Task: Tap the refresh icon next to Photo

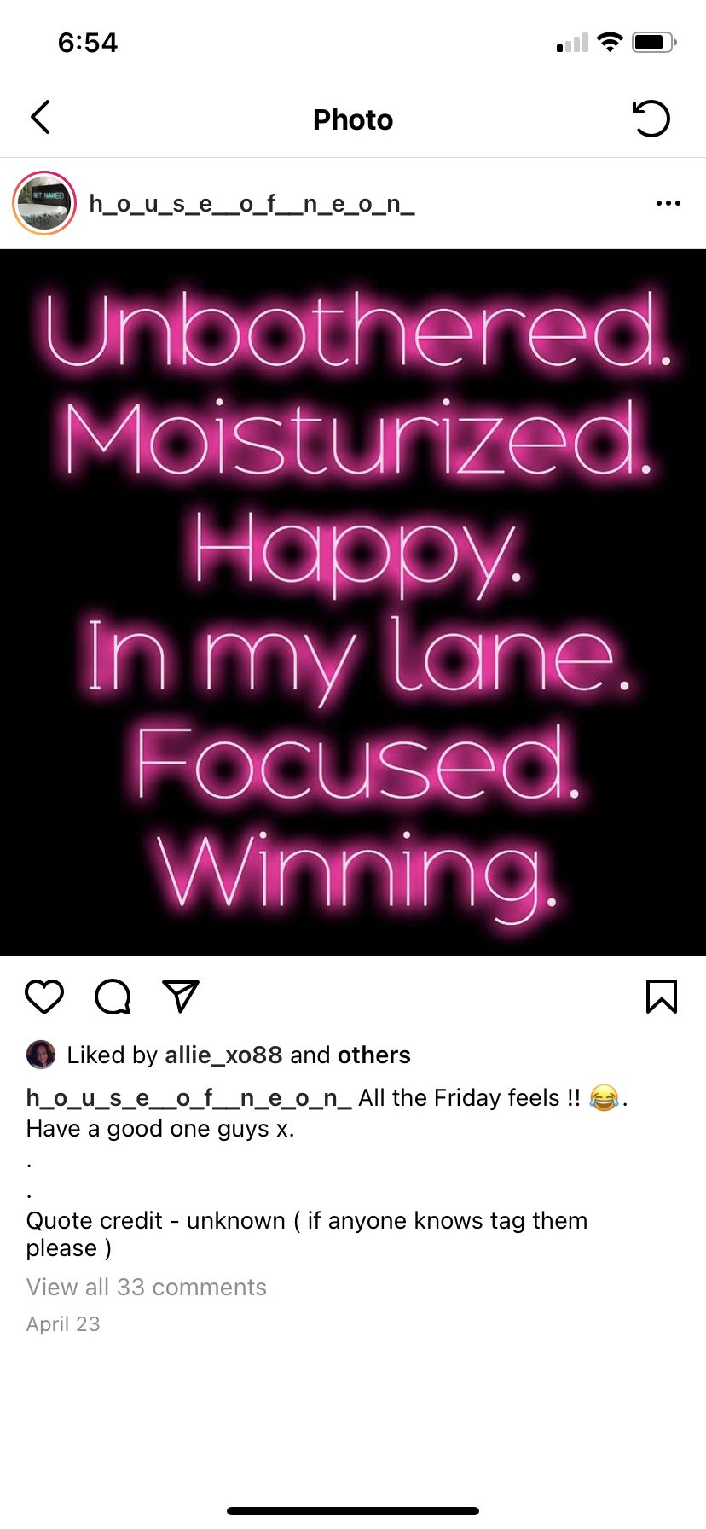Action: (651, 119)
